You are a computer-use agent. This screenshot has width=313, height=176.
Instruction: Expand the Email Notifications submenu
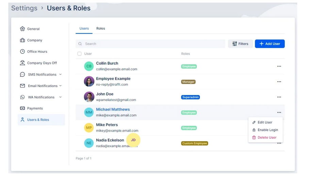[61, 86]
